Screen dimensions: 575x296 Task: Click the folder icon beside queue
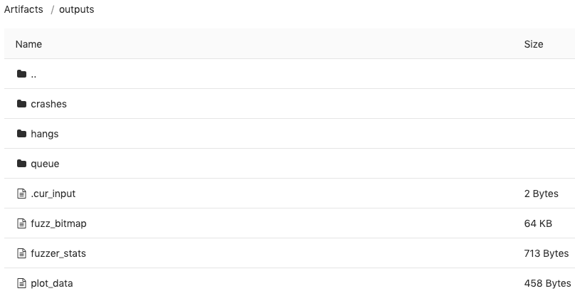21,164
